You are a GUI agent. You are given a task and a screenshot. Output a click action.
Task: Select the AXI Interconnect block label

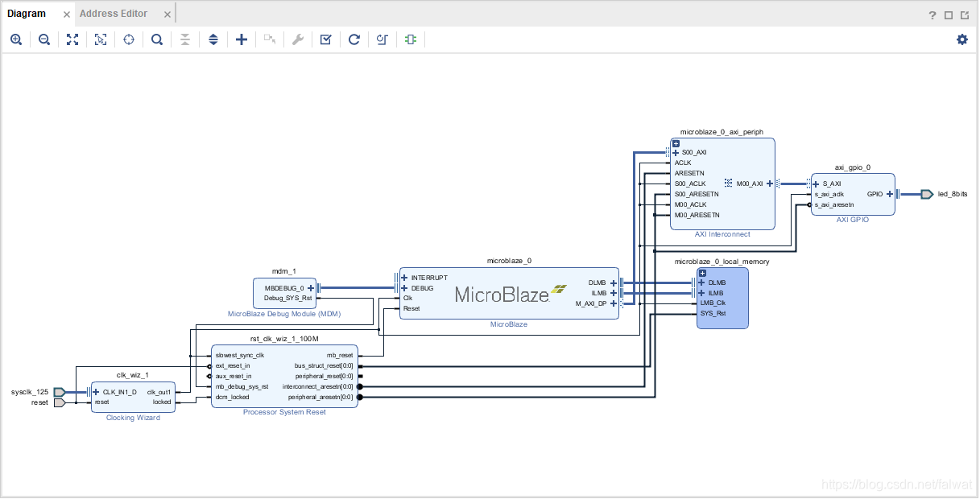click(722, 234)
